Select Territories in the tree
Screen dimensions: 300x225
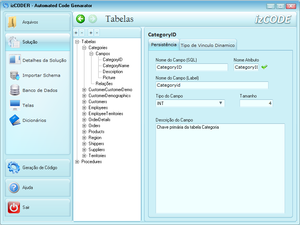click(97, 156)
